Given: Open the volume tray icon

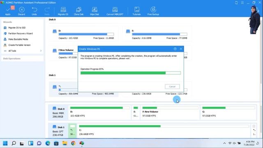Looking at the screenshot, I should (x=234, y=143).
